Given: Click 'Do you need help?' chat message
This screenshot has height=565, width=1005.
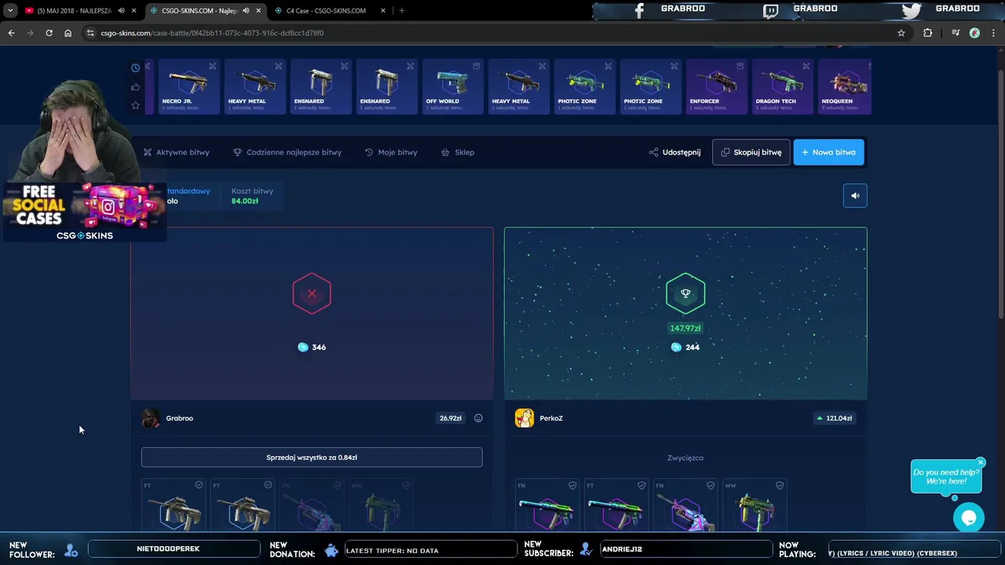Looking at the screenshot, I should coord(946,476).
